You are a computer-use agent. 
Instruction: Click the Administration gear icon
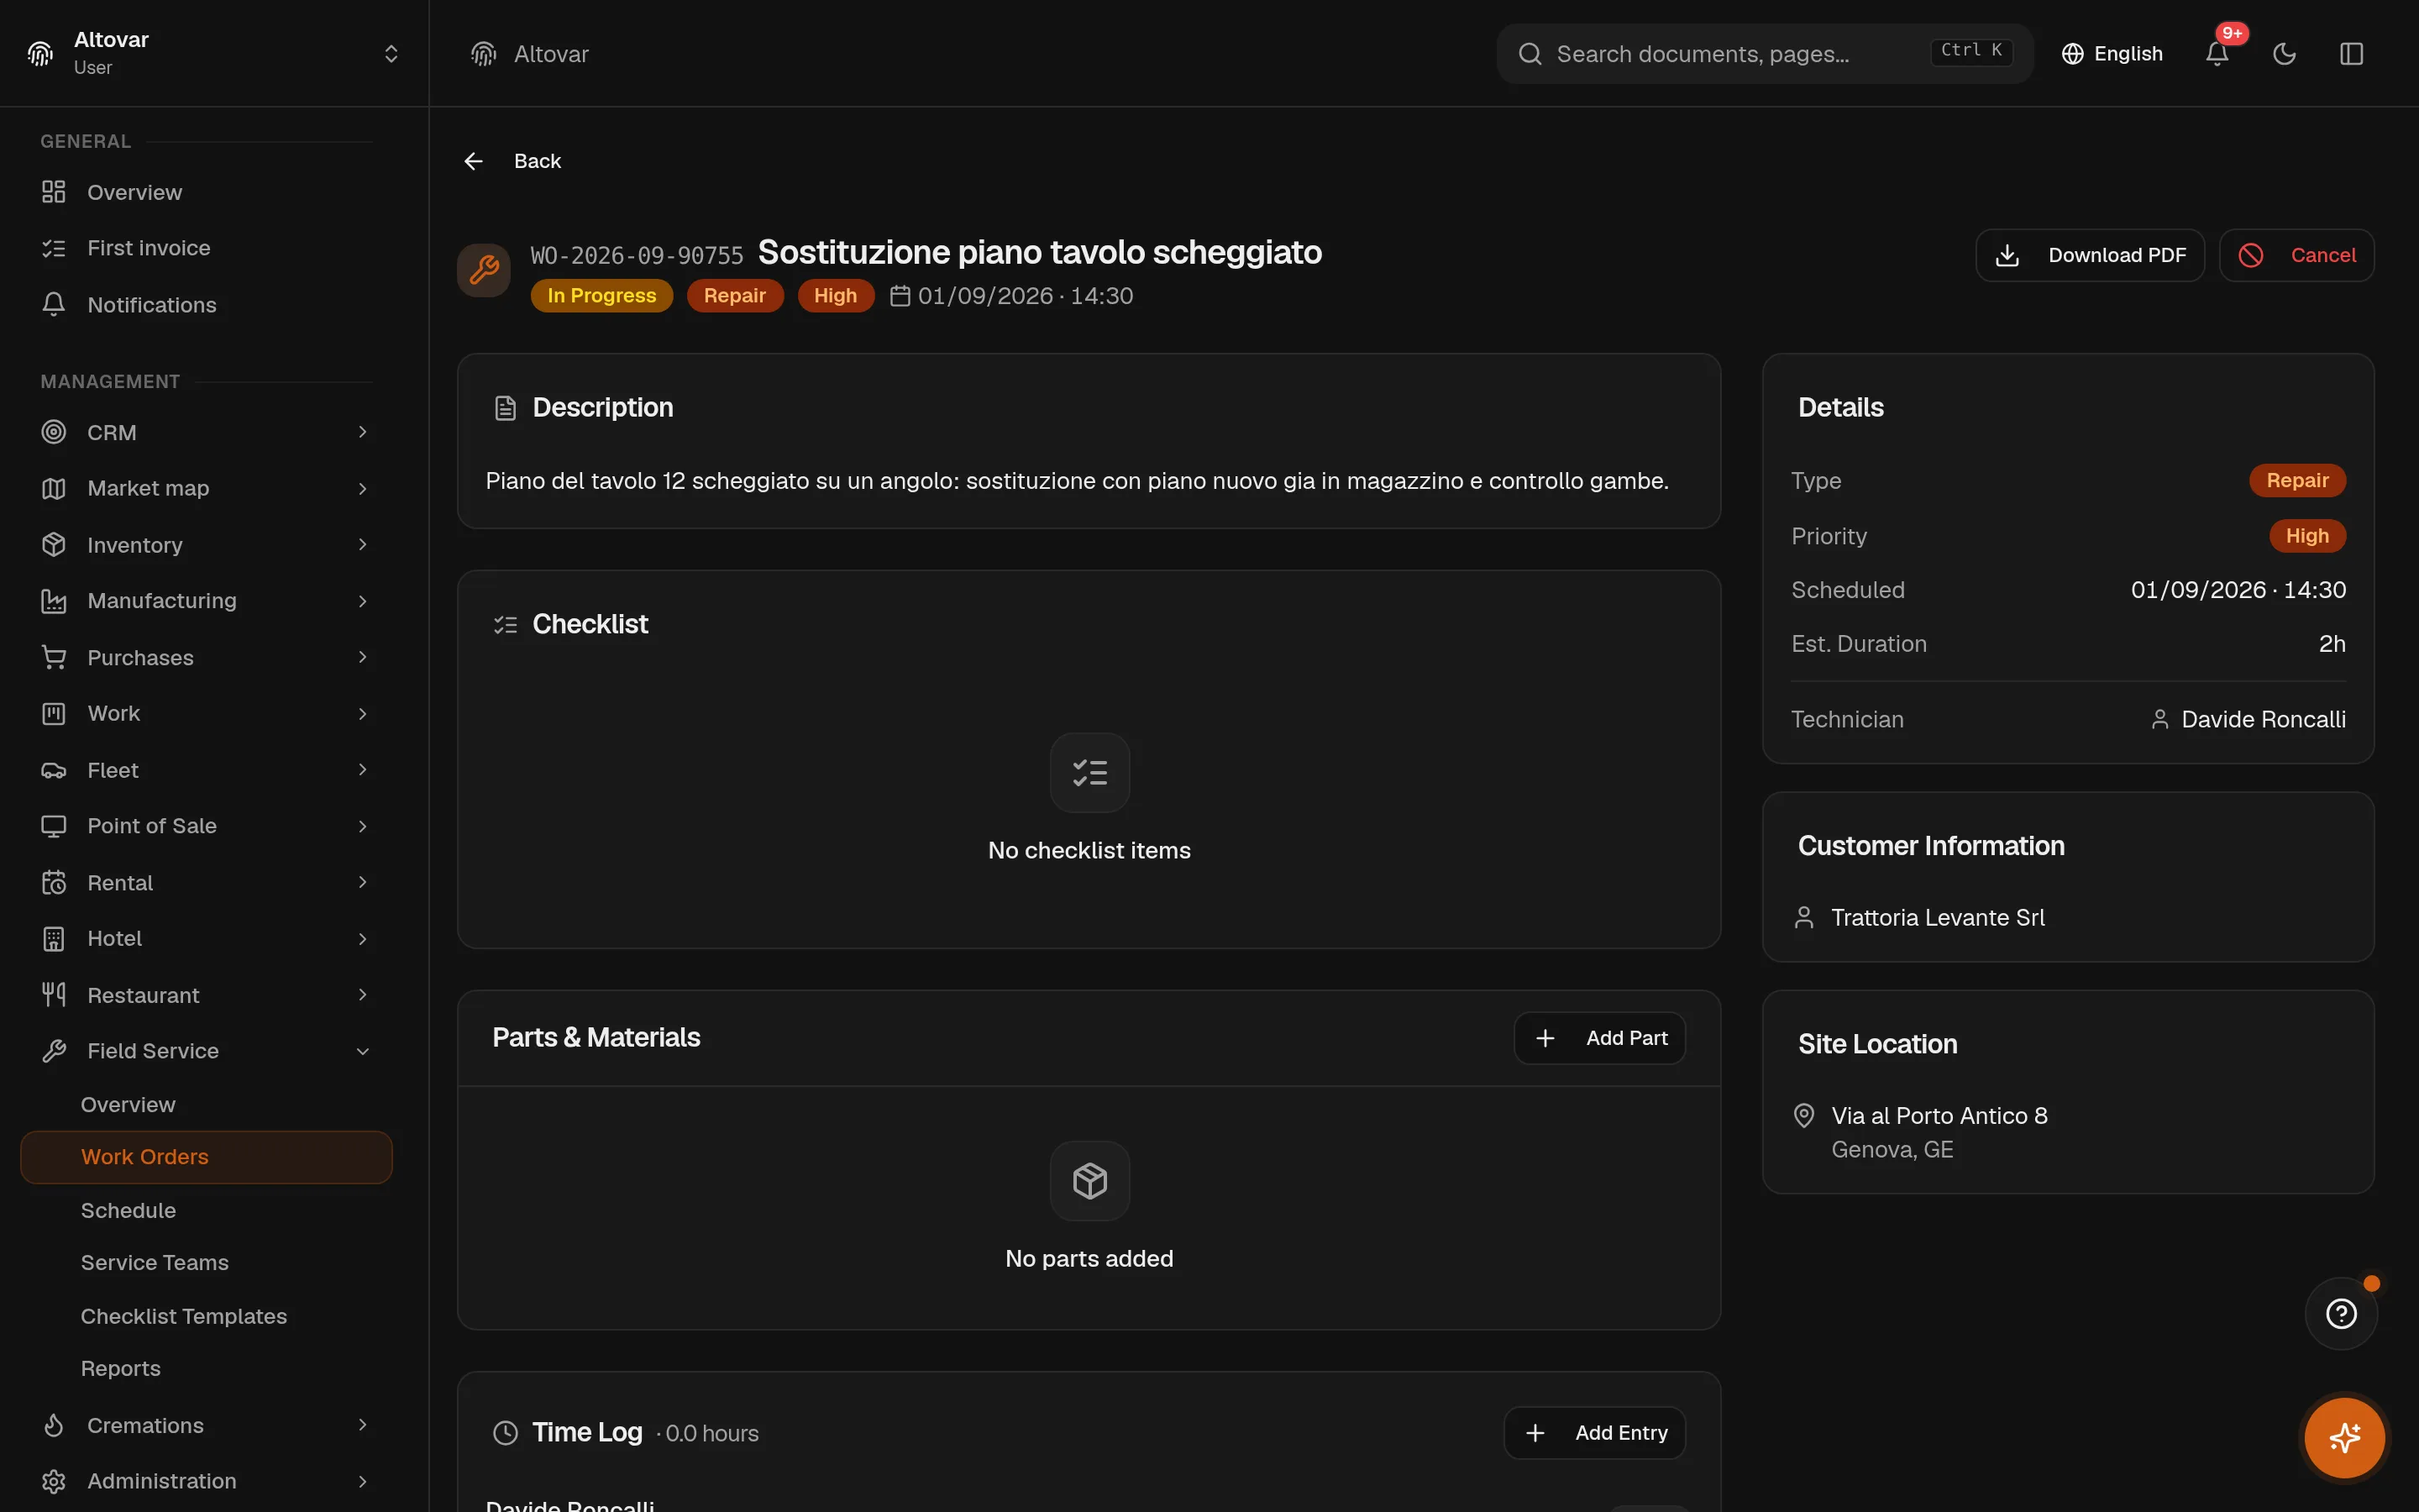tap(54, 1481)
